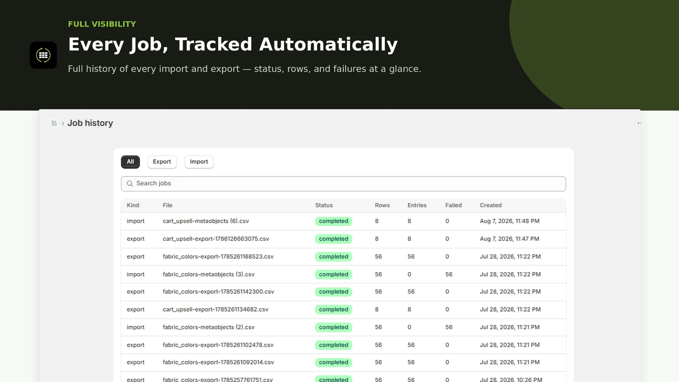Click created date for fabric_colors-export-1785261102478.csv

(510, 345)
